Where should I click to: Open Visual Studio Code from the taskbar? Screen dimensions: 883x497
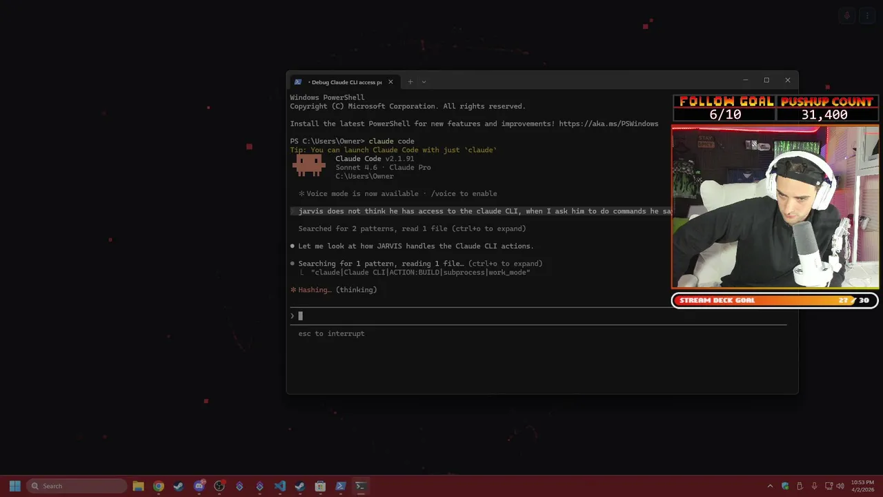pos(279,486)
